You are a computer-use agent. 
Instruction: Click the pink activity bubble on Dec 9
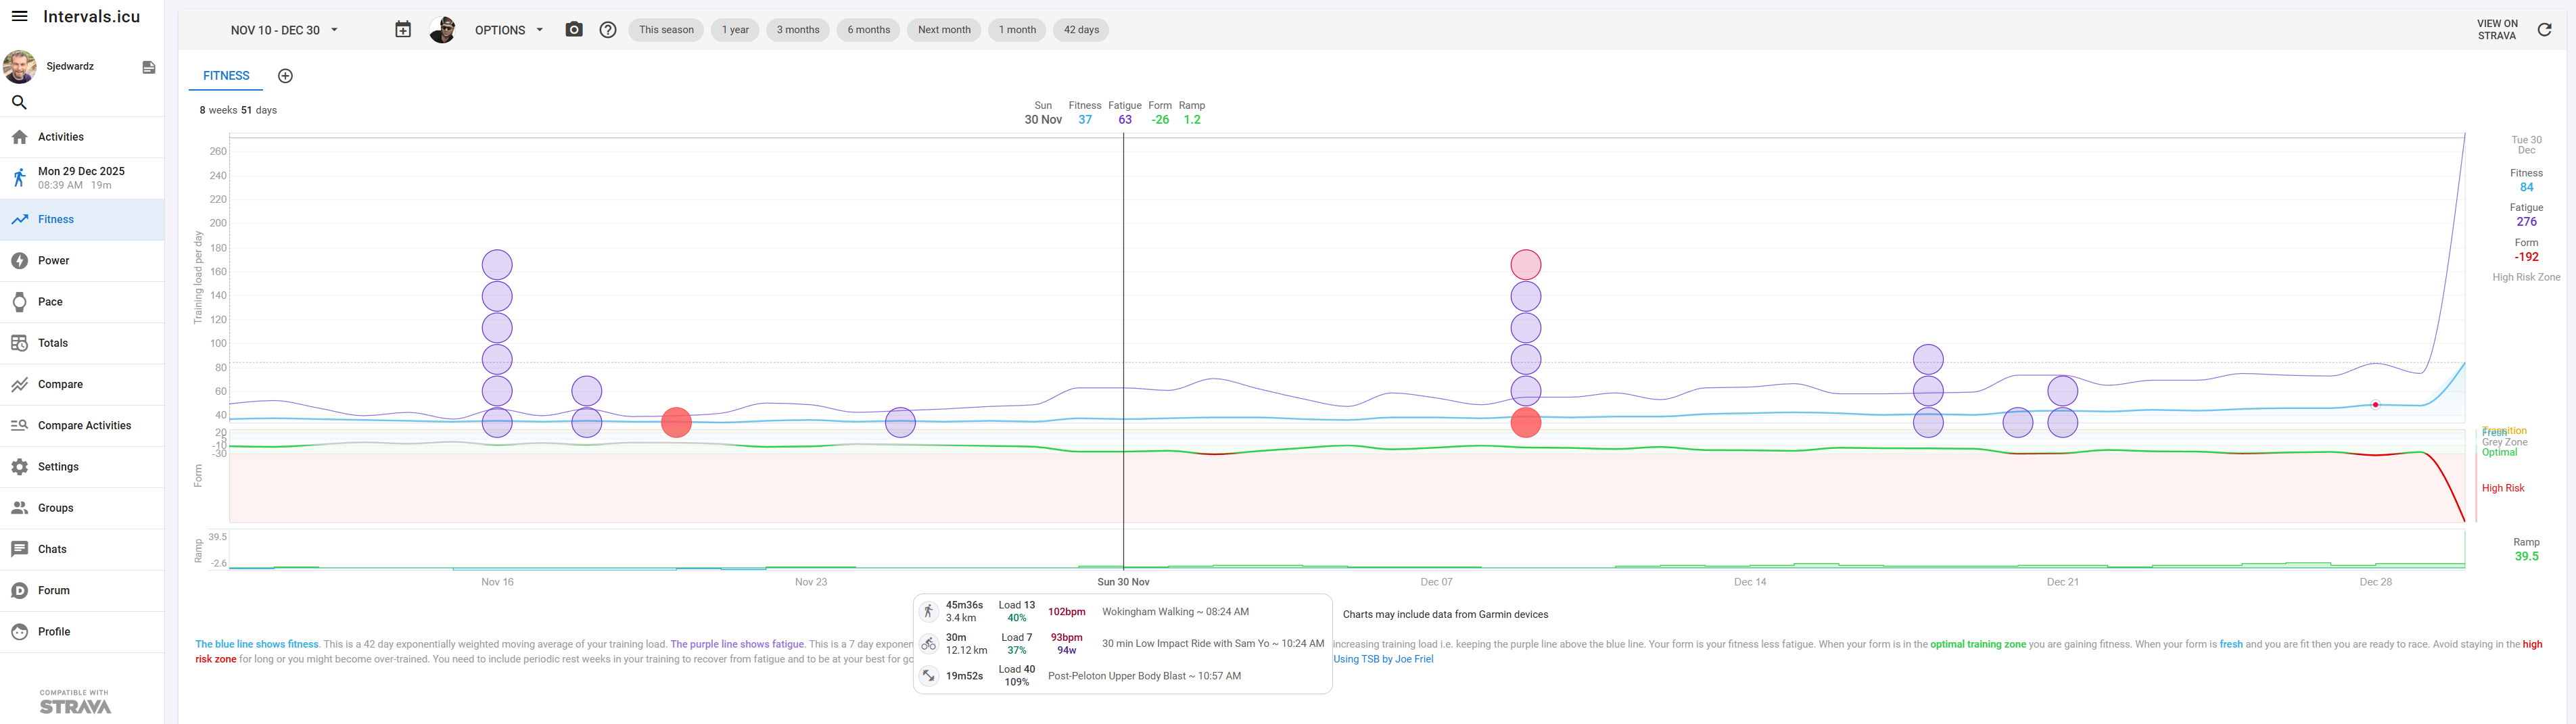pyautogui.click(x=1525, y=265)
